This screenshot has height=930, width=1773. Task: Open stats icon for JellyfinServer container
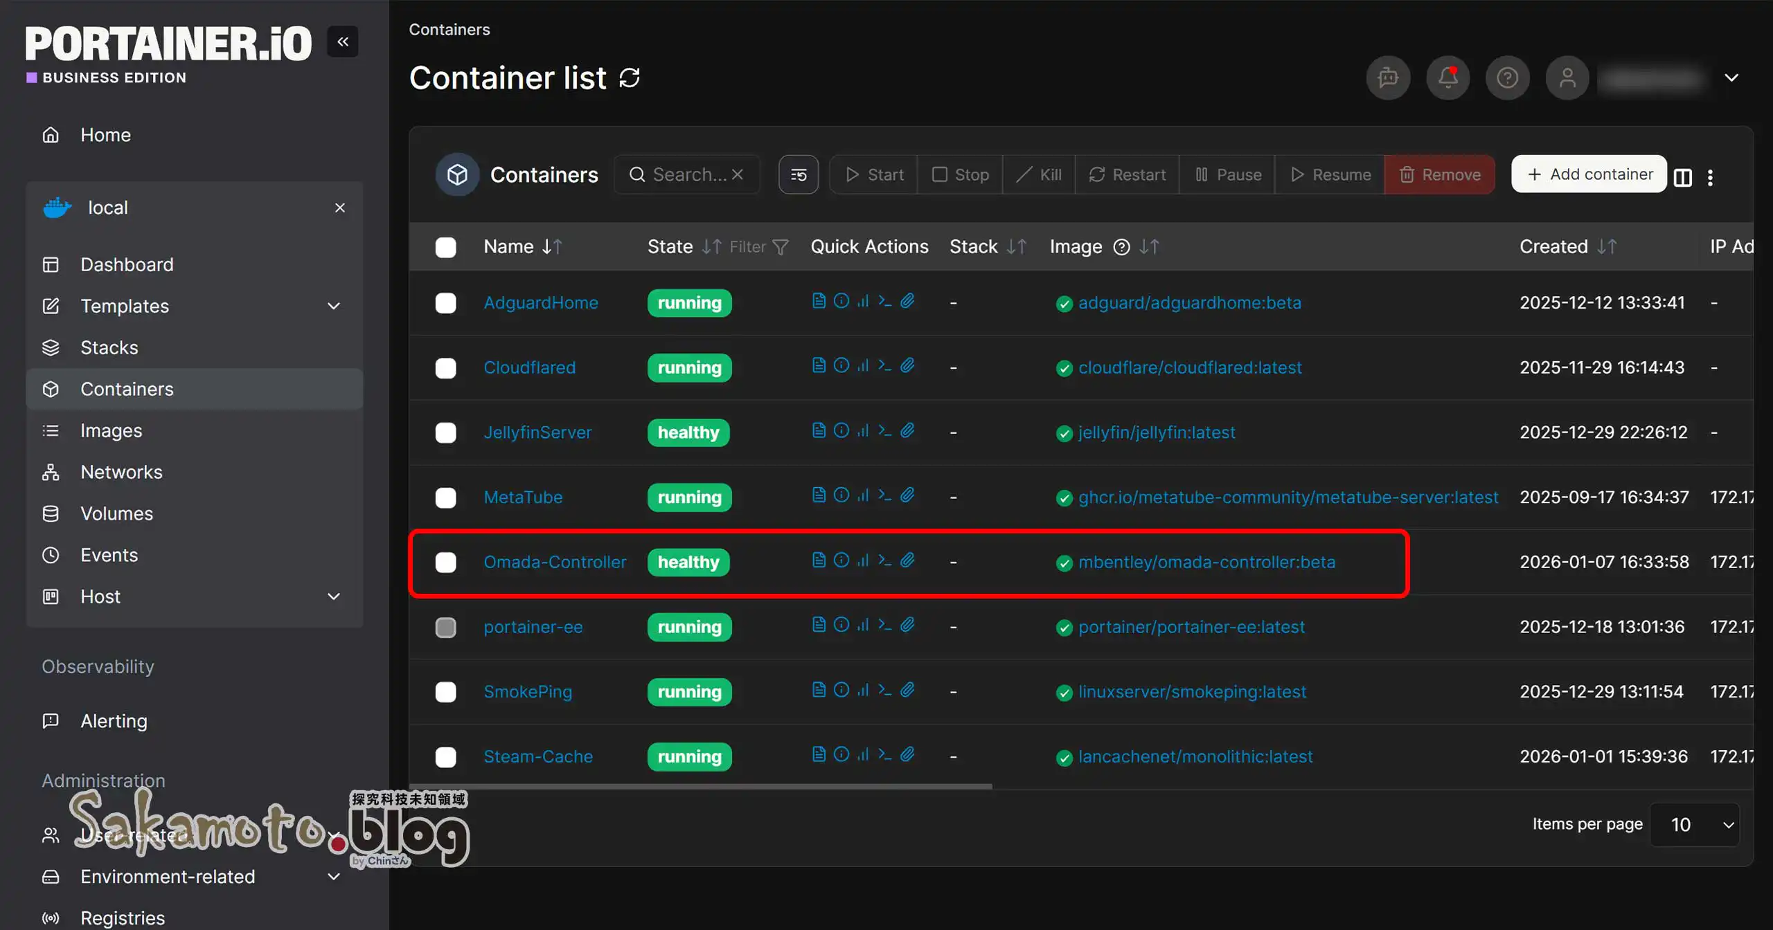[863, 430]
